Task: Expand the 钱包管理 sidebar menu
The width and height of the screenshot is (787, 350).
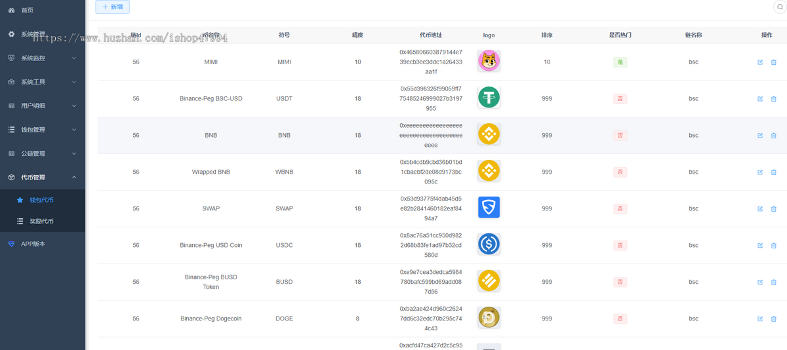Action: point(43,130)
